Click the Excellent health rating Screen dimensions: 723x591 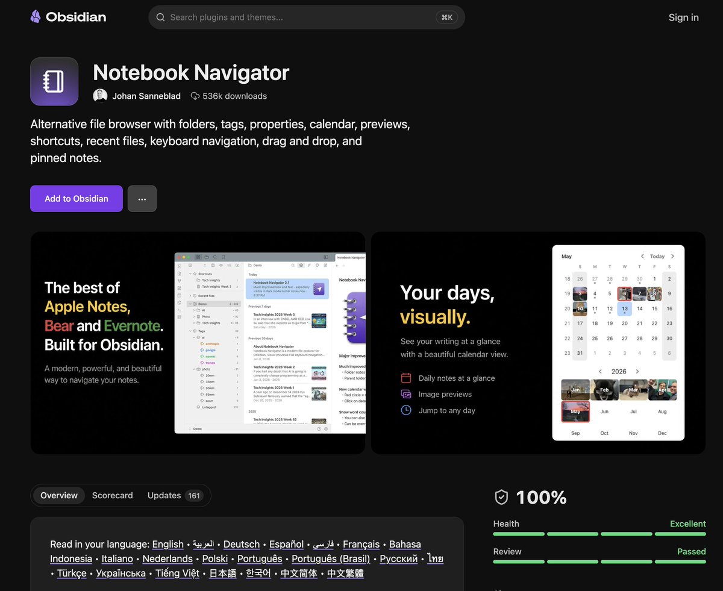687,524
